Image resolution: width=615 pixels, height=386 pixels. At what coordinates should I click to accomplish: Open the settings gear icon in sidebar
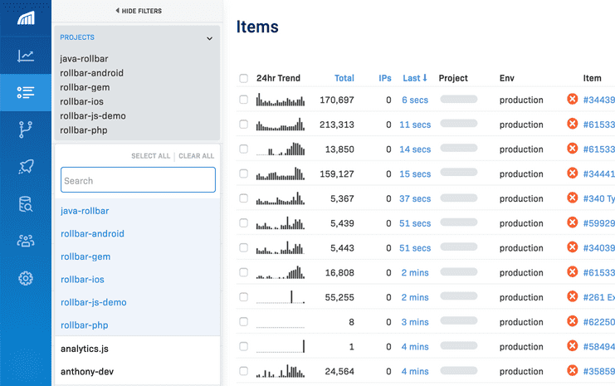pyautogui.click(x=26, y=278)
